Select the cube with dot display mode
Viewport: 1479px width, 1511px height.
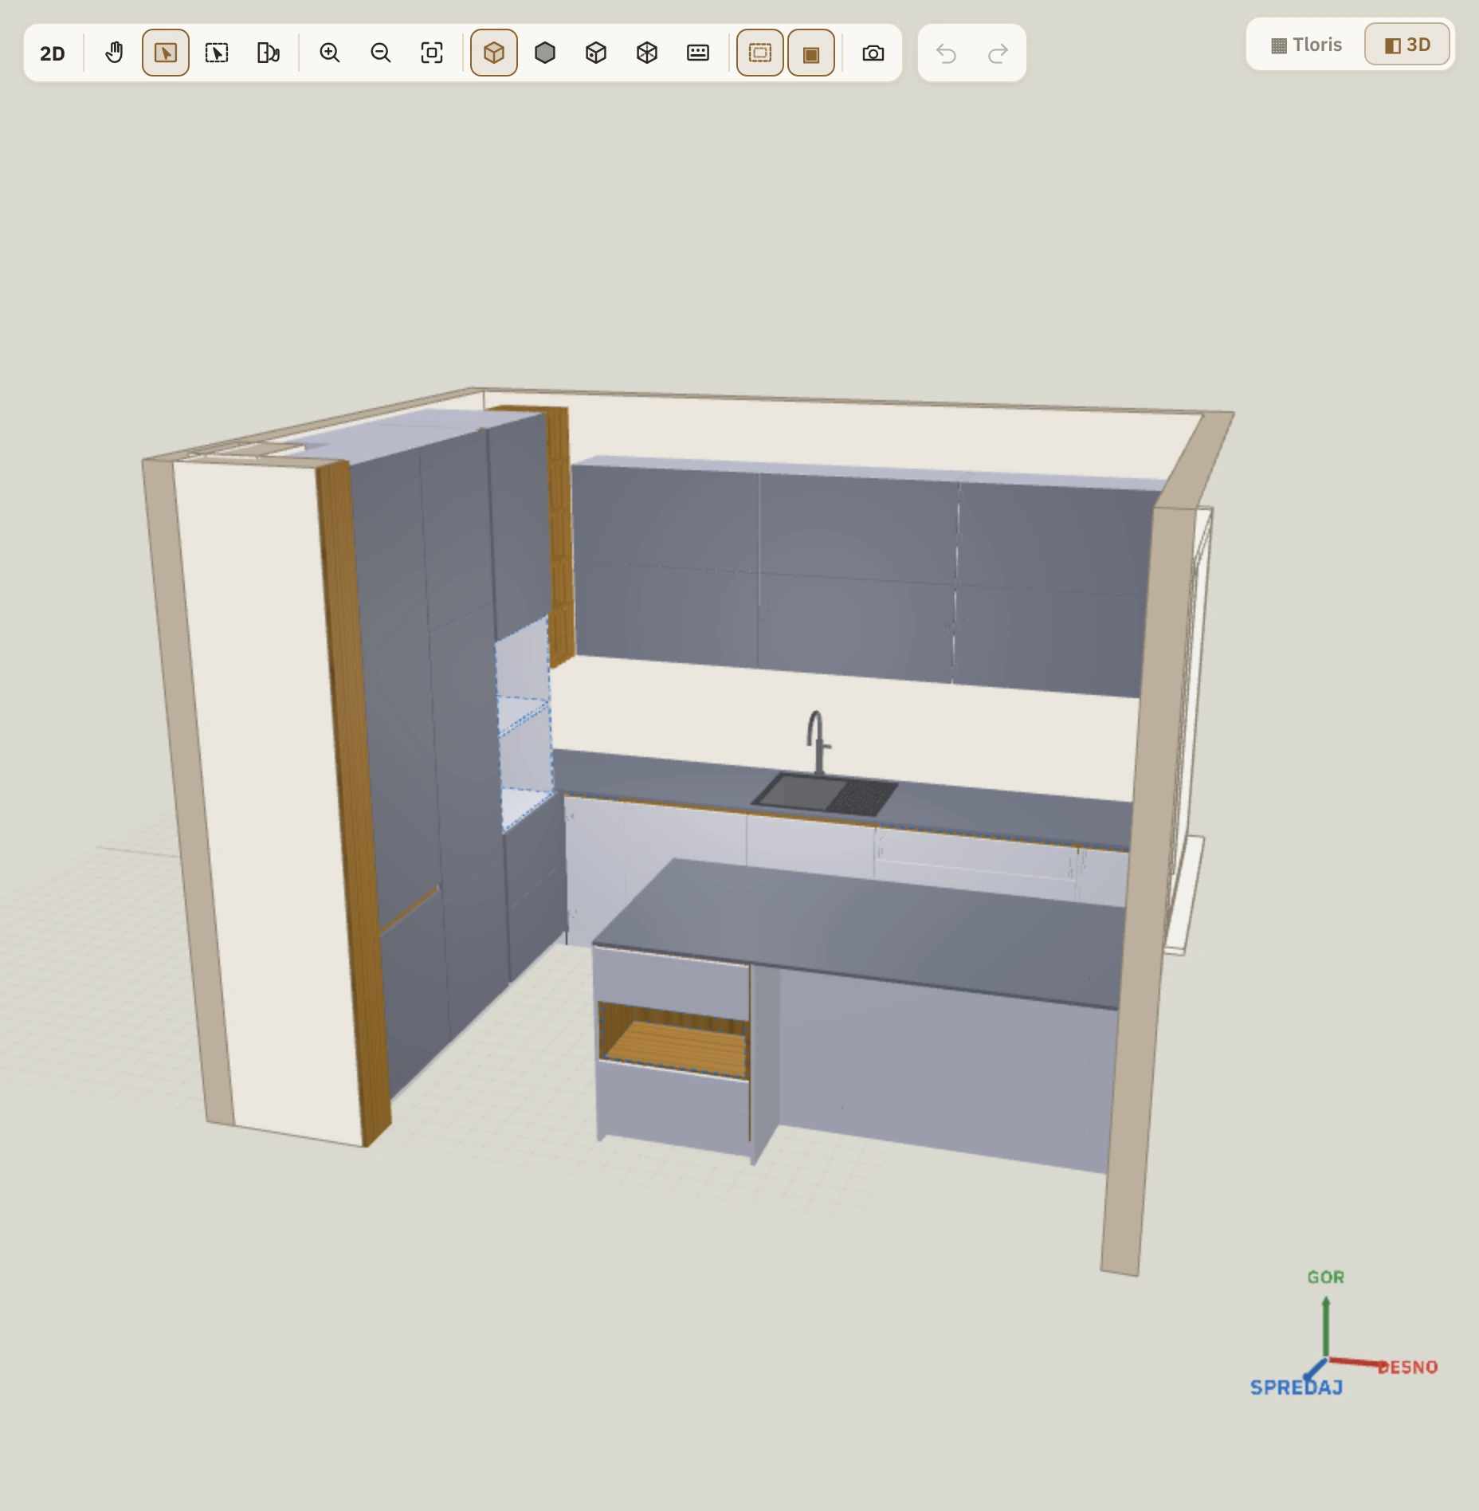tap(596, 53)
